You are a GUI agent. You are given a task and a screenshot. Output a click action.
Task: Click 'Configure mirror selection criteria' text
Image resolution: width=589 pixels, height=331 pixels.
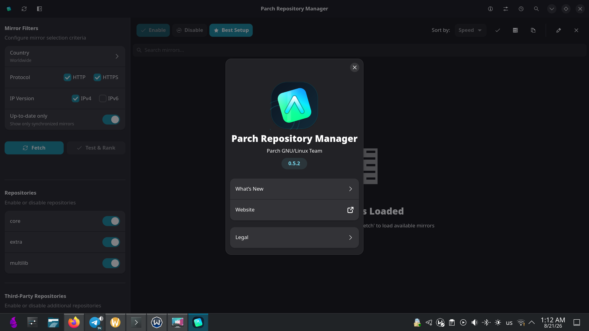pyautogui.click(x=45, y=38)
